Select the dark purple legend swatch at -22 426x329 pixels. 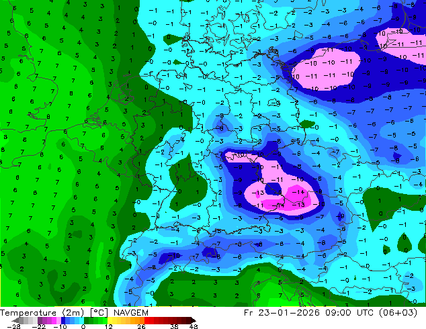pyautogui.click(x=40, y=320)
